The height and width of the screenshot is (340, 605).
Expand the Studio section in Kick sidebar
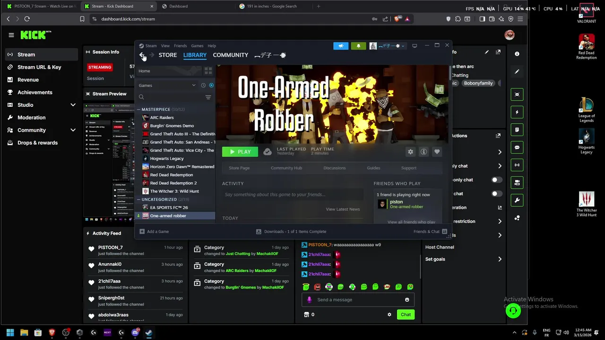tap(73, 105)
